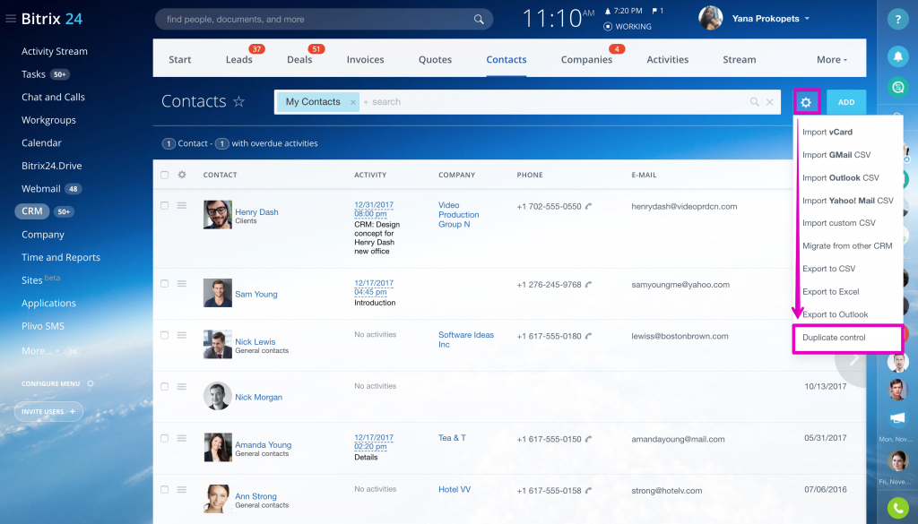
Task: Open Activity Stream in sidebar
Action: tap(55, 51)
